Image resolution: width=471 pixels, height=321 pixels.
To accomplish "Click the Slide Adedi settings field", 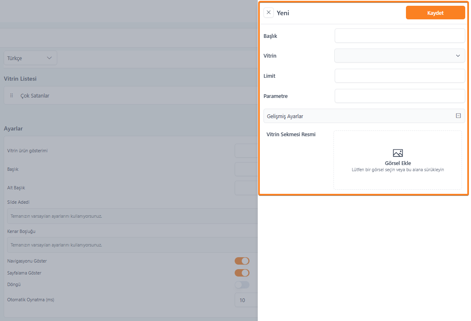I will 133,216.
